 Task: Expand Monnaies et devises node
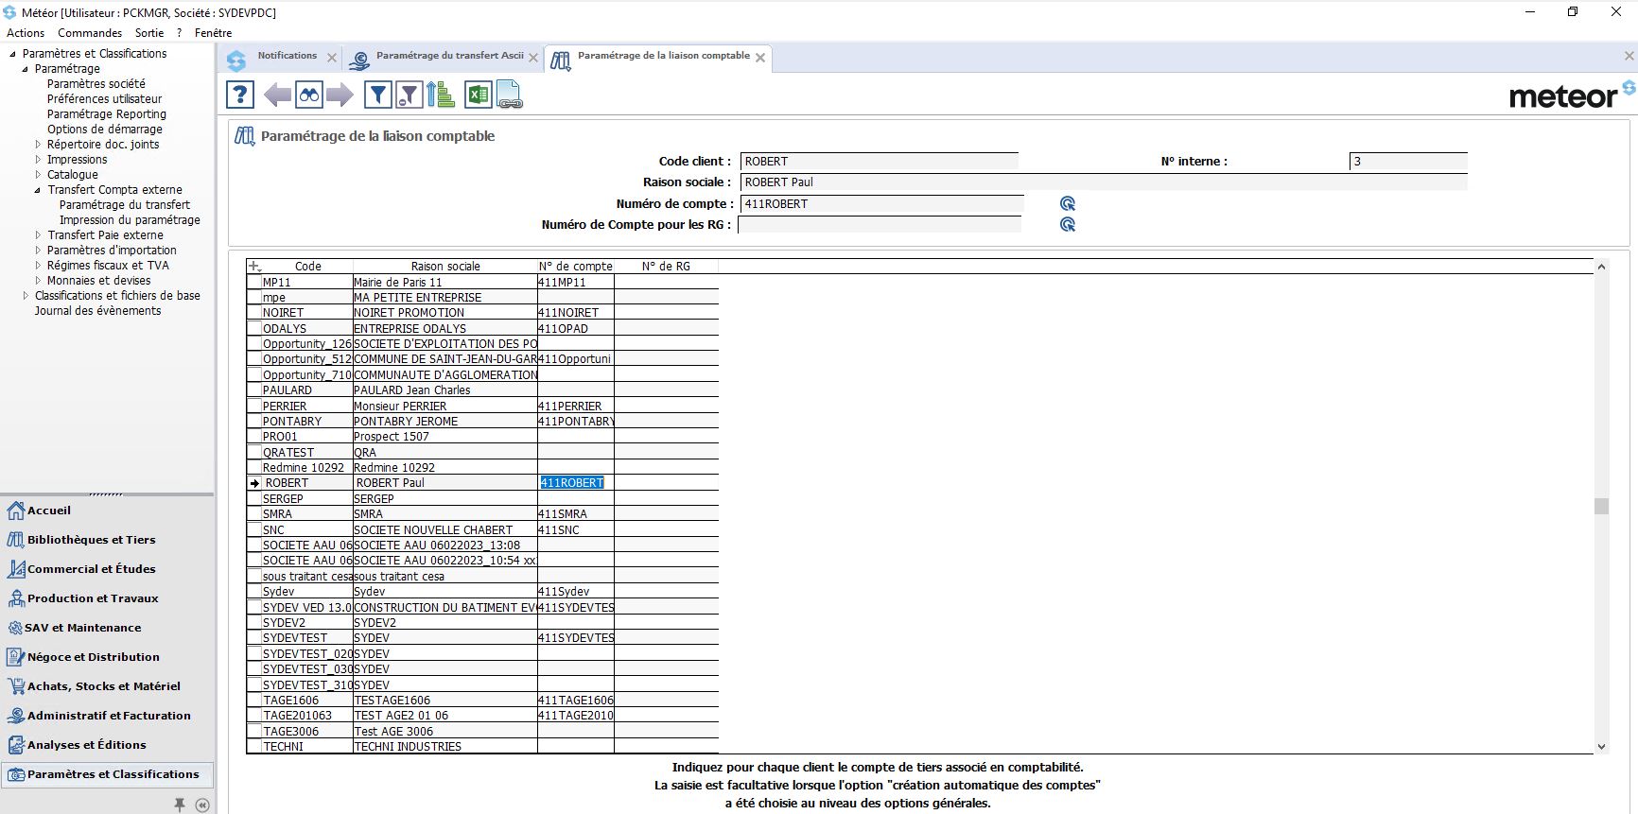pos(38,281)
